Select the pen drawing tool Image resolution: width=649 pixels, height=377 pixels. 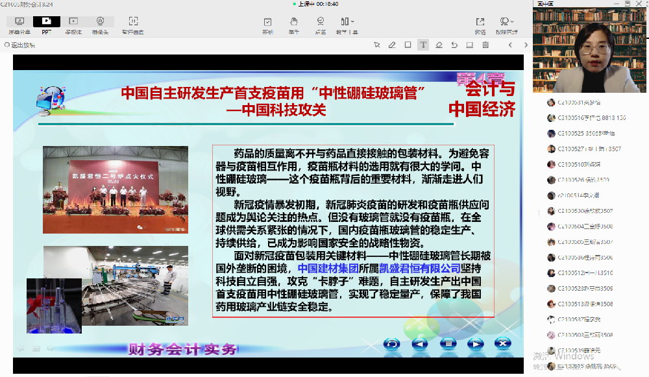pos(392,45)
